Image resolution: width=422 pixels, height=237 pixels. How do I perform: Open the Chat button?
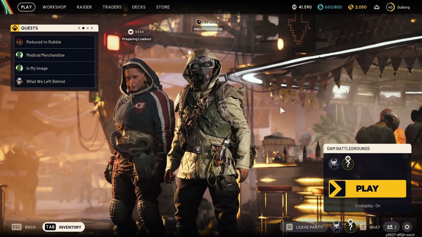tap(370, 227)
